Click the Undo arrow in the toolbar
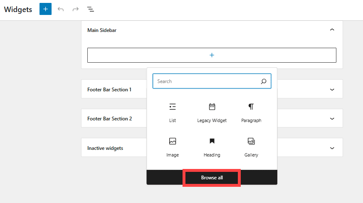Image resolution: width=363 pixels, height=203 pixels. tap(61, 9)
